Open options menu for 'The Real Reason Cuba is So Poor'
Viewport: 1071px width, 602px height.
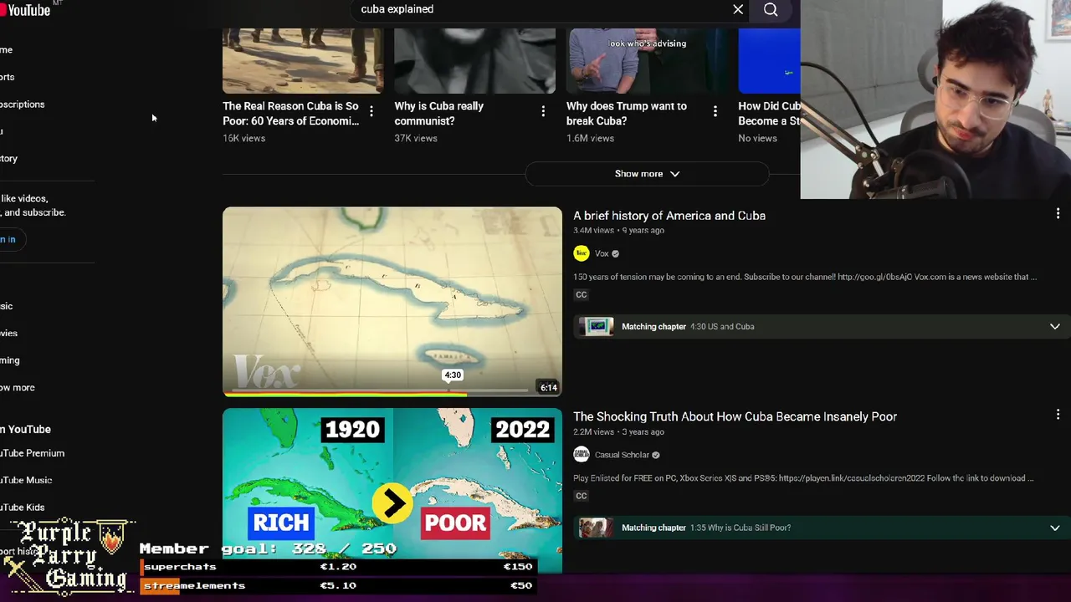point(372,111)
